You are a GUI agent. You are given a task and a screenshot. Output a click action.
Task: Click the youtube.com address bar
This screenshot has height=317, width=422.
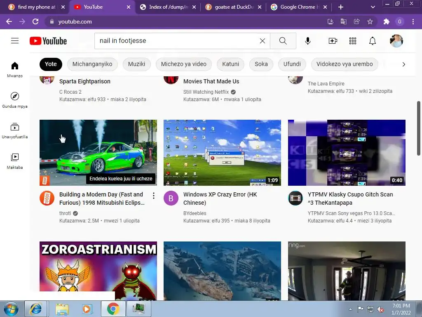click(186, 21)
